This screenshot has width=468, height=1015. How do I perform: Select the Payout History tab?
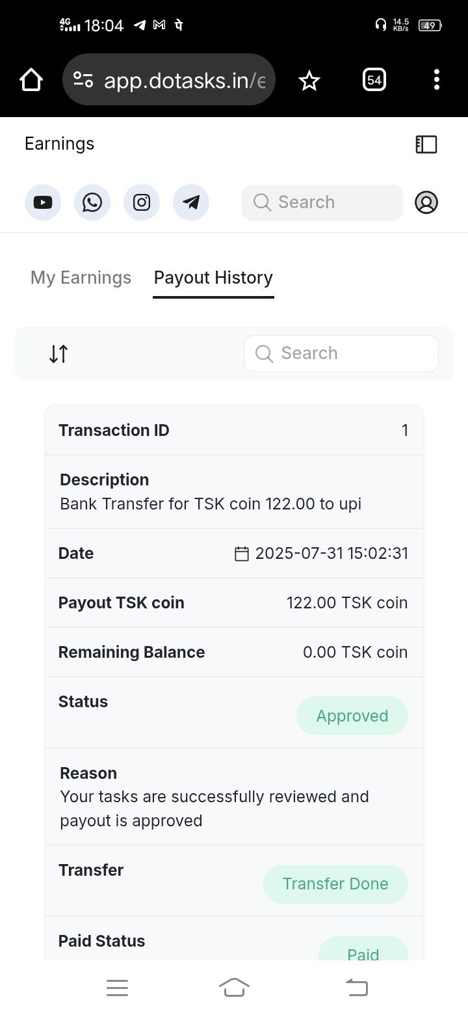point(213,278)
